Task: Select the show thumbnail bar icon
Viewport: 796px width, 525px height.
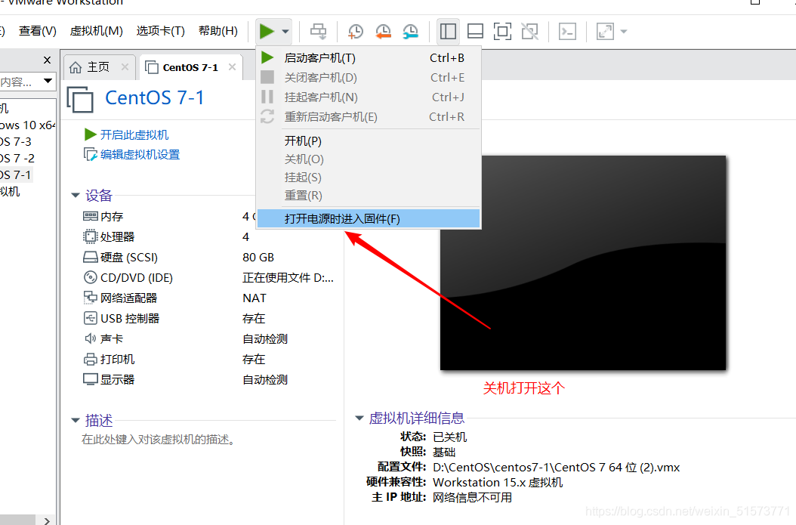Action: pyautogui.click(x=475, y=31)
